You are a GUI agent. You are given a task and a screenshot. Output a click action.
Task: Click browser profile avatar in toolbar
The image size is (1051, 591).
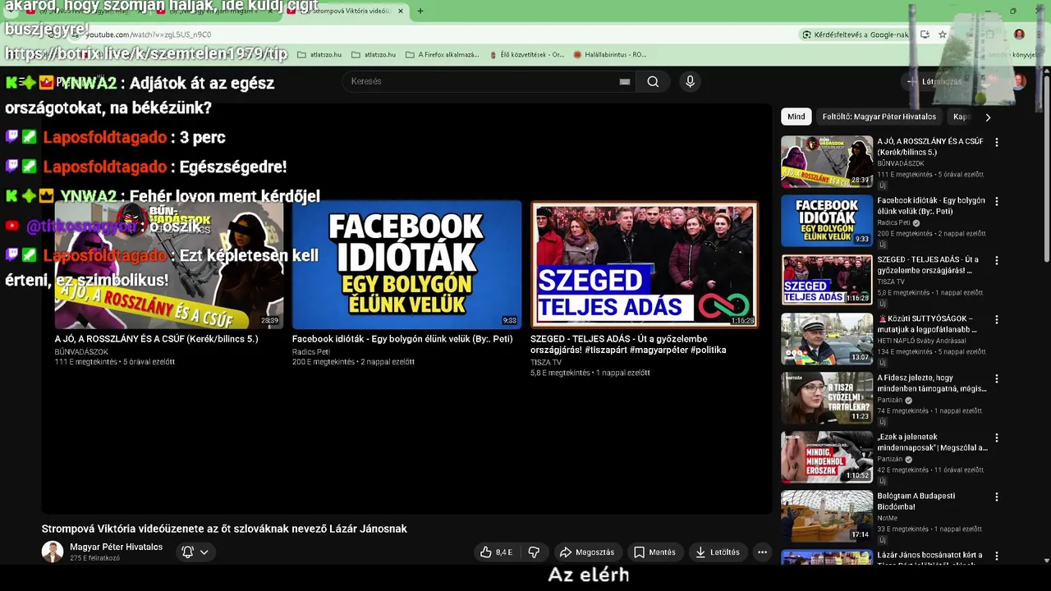(x=1019, y=34)
